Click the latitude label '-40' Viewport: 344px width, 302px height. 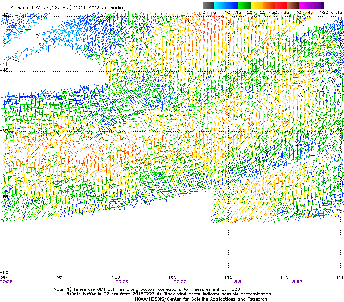(x=4, y=15)
